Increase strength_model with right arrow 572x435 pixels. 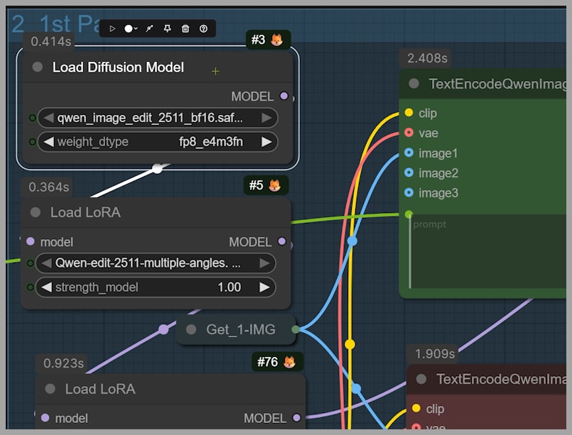point(264,287)
